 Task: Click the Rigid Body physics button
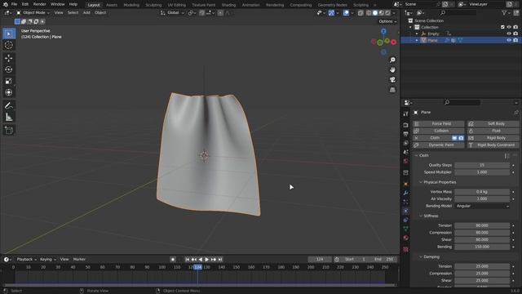tap(493, 138)
